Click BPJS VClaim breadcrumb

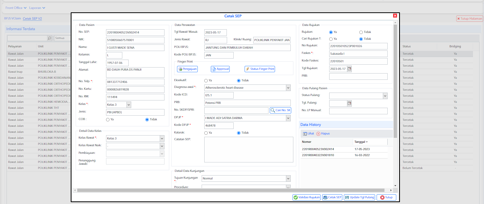pos(12,18)
